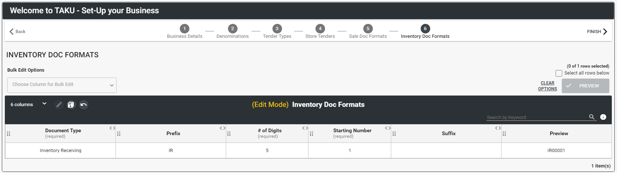
Task: Click the pencil edit icon in table toolbar
Action: [59, 105]
